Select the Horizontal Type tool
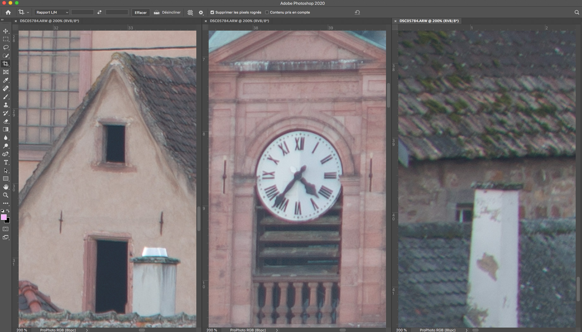The width and height of the screenshot is (582, 332). pyautogui.click(x=6, y=162)
